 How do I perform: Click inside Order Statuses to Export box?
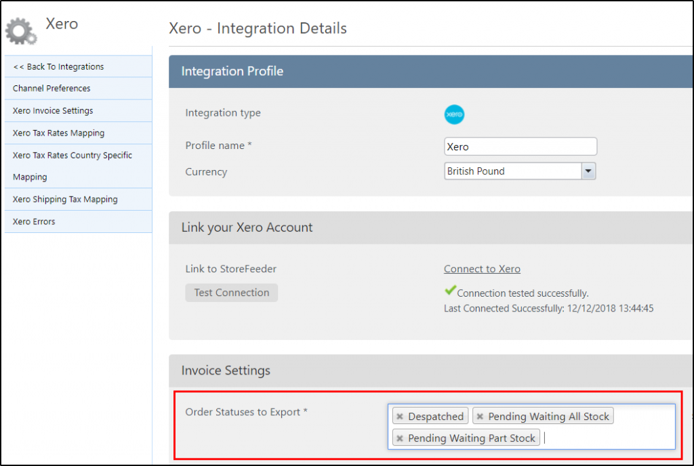coord(531,427)
